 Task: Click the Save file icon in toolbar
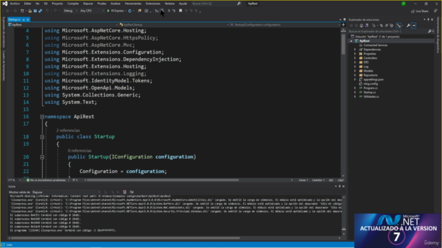coord(35,11)
